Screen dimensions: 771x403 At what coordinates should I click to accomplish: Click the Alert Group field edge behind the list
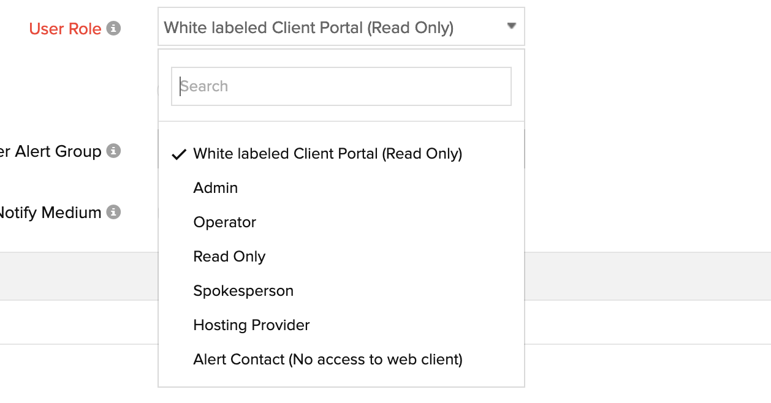tap(525, 151)
